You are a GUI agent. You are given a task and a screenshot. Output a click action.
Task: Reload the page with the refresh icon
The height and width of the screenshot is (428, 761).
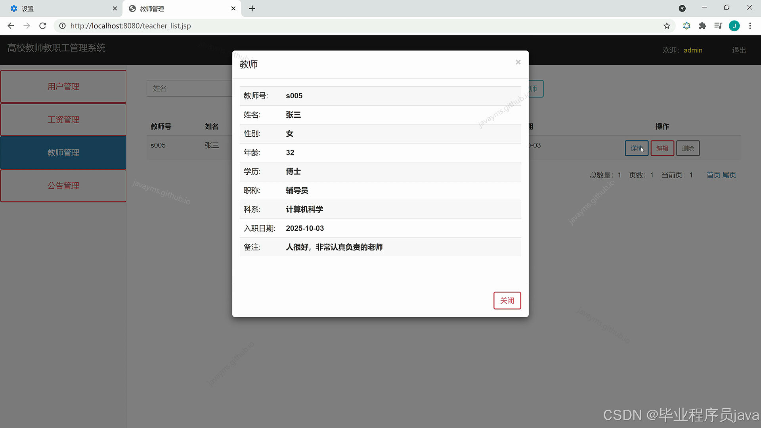pos(43,26)
